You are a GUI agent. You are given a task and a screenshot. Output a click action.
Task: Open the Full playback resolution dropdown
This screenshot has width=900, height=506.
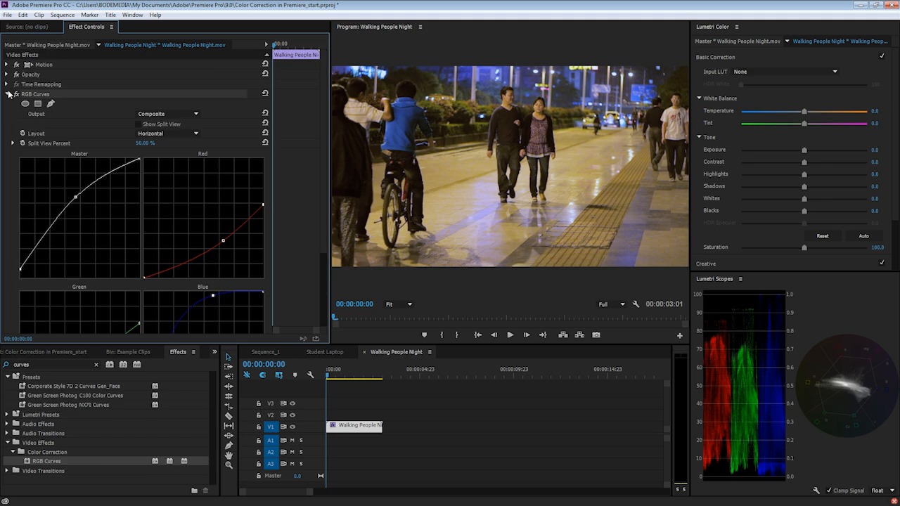611,304
